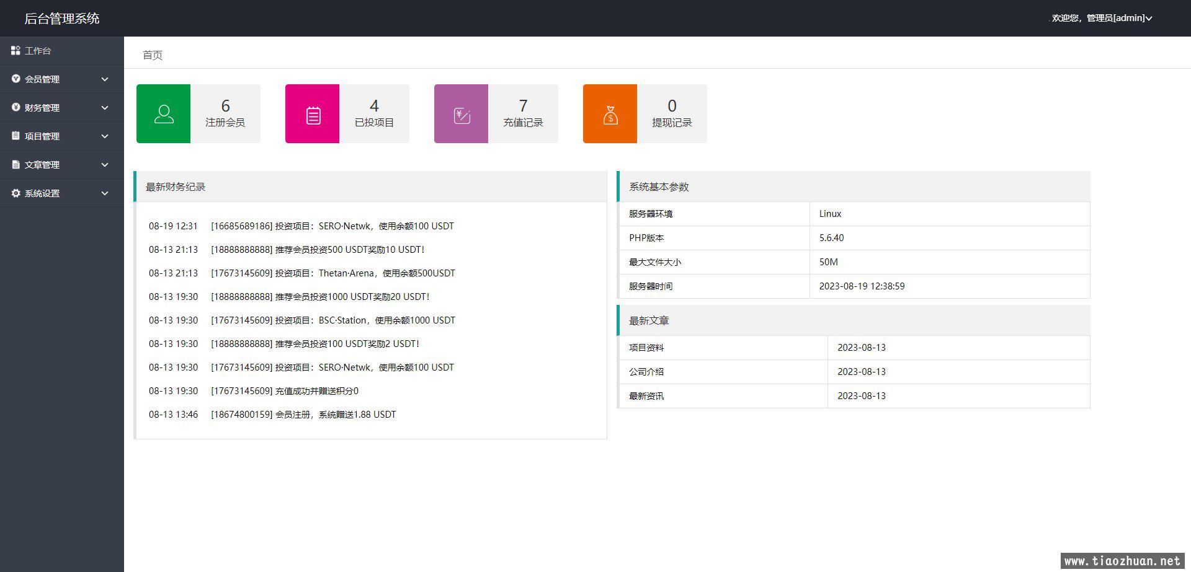Expand the 系统设置 chevron
Viewport: 1191px width, 572px height.
(105, 193)
